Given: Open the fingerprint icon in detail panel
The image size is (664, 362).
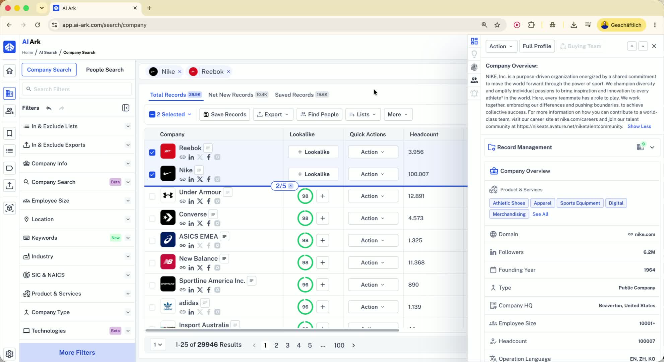Looking at the screenshot, I should [x=474, y=67].
